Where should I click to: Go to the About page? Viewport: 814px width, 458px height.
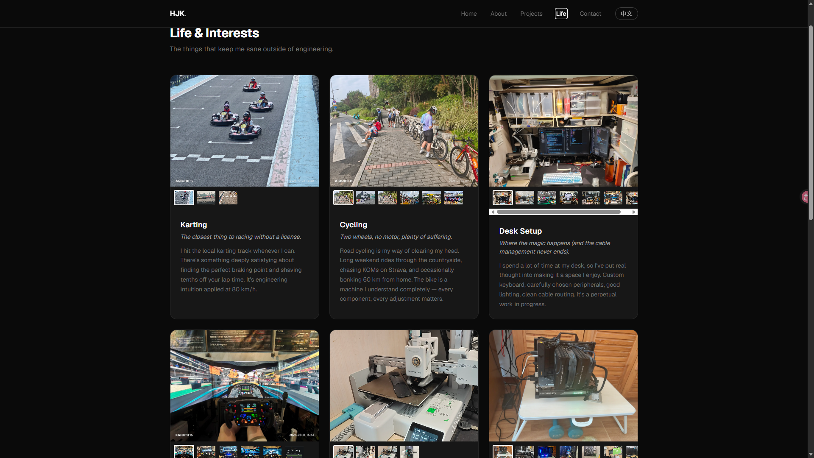[499, 14]
